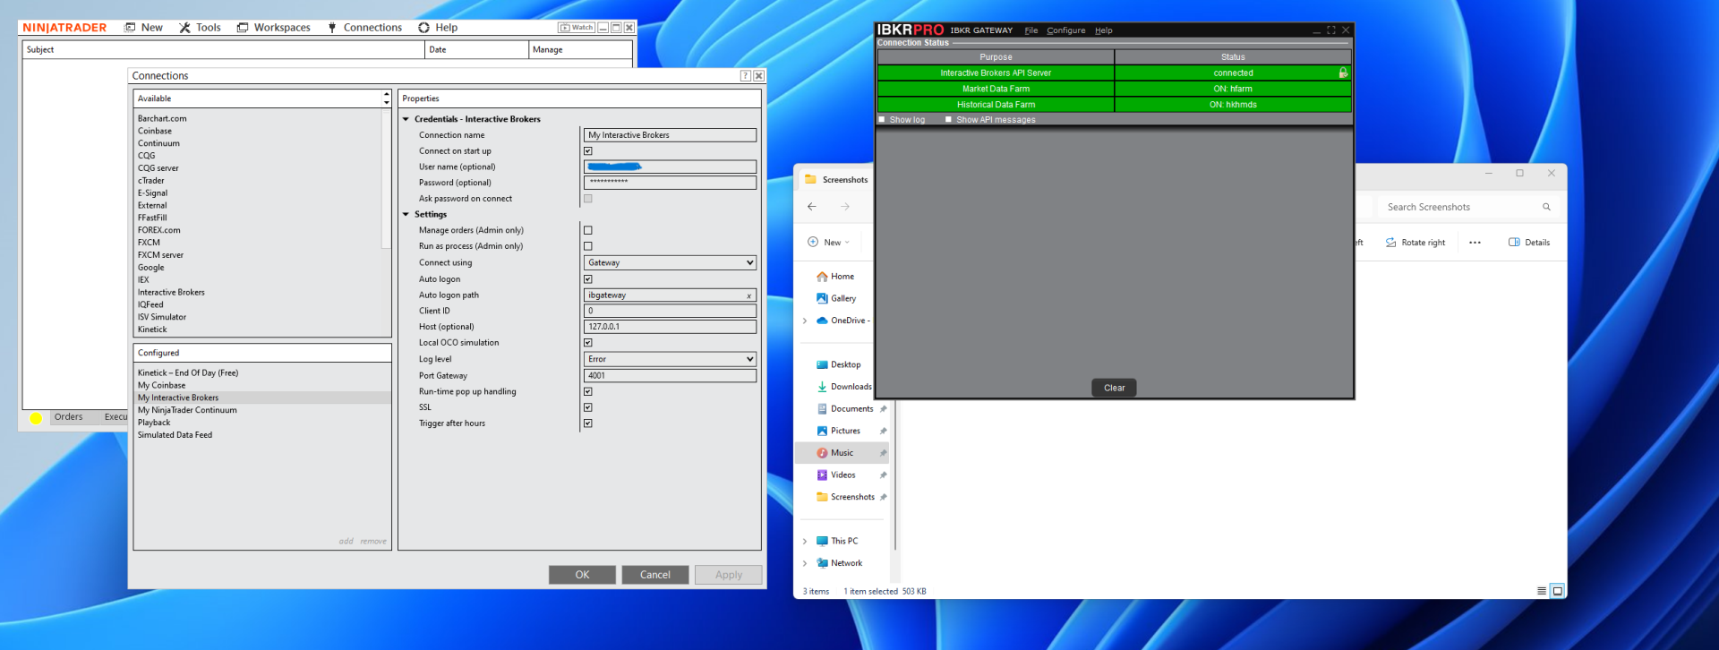Image resolution: width=1719 pixels, height=650 pixels.
Task: Click the Clear button in IBKR Gateway
Action: click(1115, 388)
